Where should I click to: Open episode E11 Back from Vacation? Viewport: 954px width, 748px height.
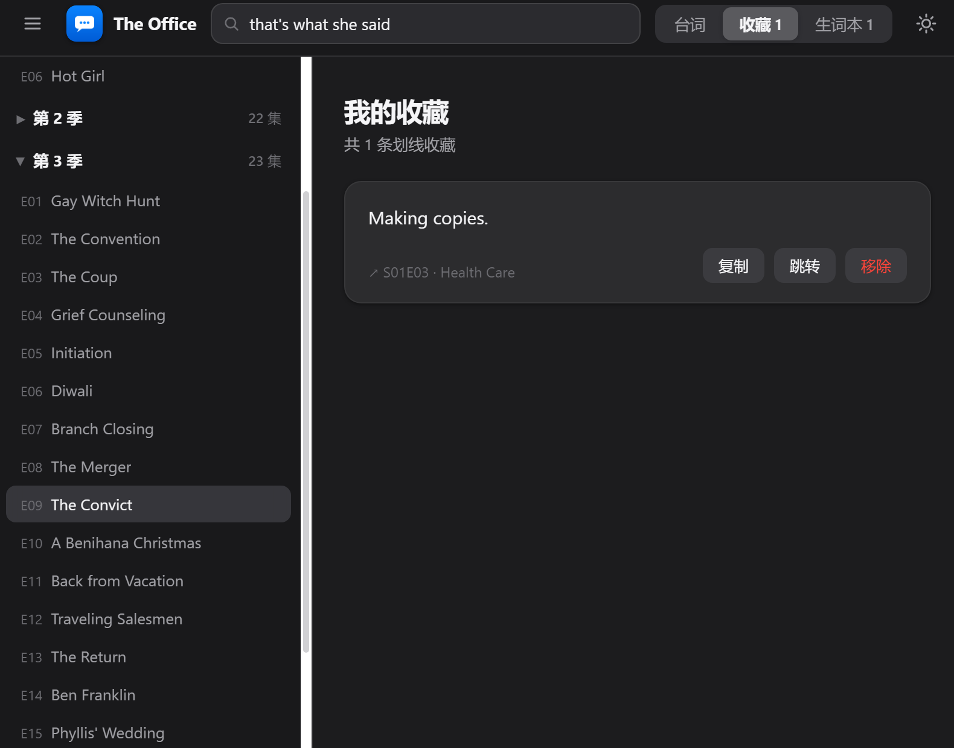[x=149, y=581]
